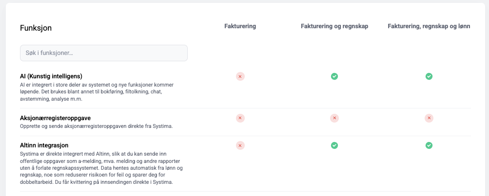Click the Altinn integrasjon description paragraph
The height and width of the screenshot is (196, 489).
coord(101,168)
